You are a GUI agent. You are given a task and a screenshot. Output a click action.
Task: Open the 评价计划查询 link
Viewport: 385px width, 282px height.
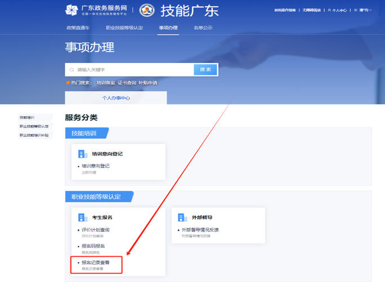click(96, 230)
